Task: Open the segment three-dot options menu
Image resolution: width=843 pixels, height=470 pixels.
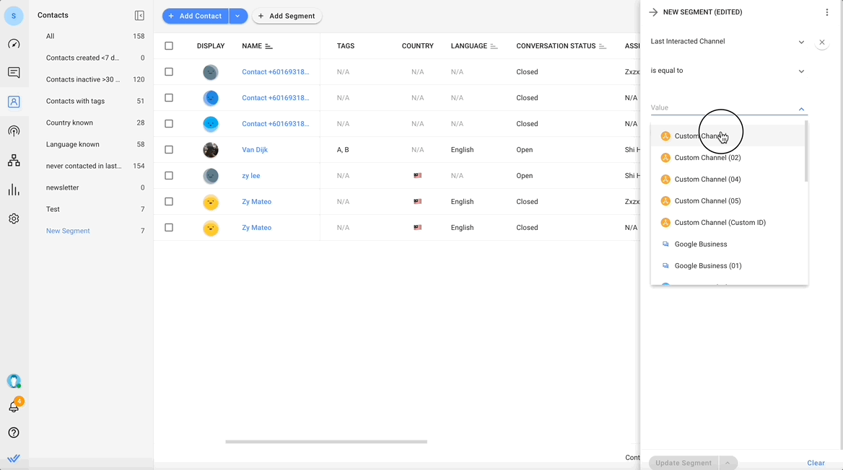Action: point(826,12)
